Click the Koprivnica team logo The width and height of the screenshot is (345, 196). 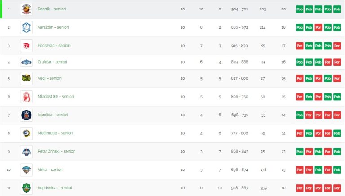tap(26, 188)
